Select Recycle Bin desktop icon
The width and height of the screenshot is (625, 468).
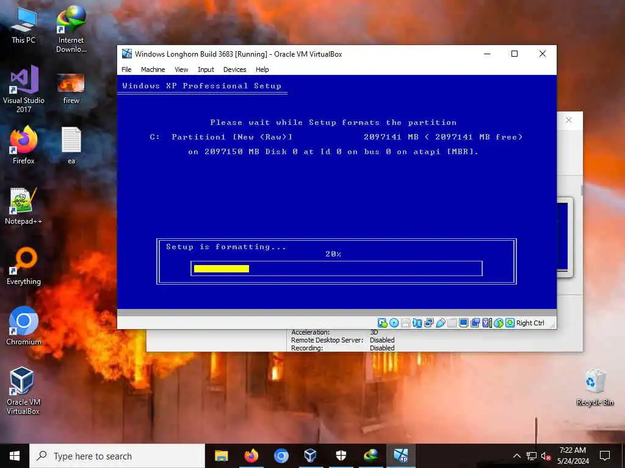(x=594, y=387)
